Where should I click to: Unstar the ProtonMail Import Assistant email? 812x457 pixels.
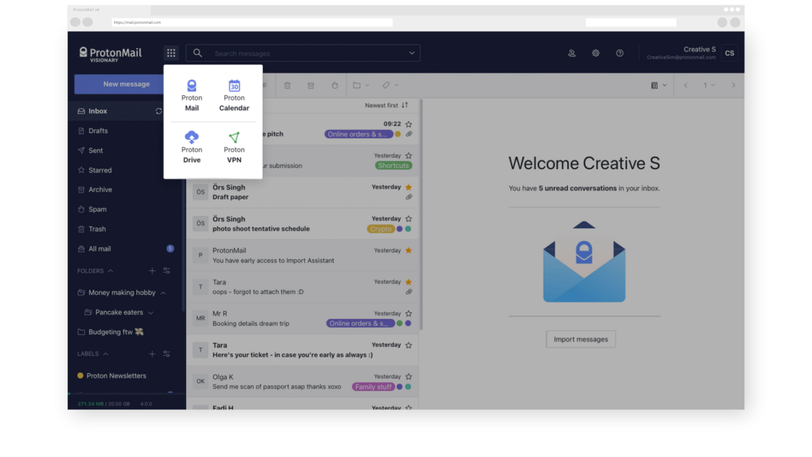(408, 251)
